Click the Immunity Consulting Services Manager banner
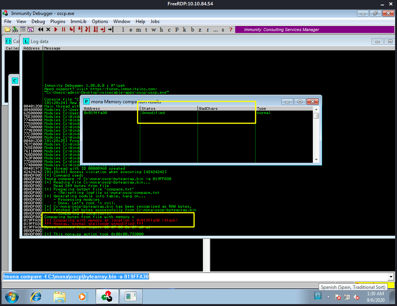 point(315,30)
